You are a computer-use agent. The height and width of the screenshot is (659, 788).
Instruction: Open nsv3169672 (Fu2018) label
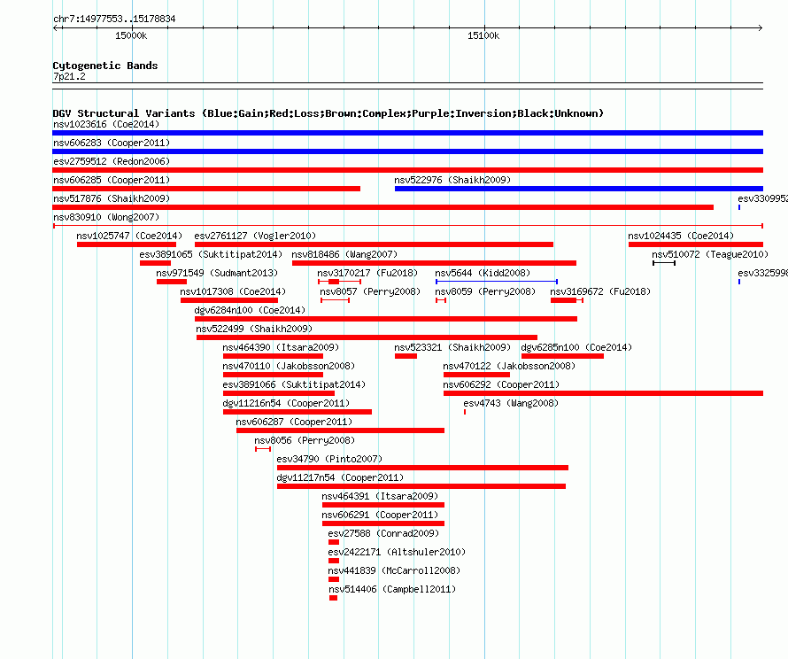coord(600,291)
